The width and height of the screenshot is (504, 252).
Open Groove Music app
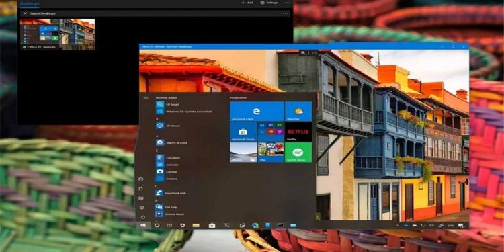tap(170, 214)
